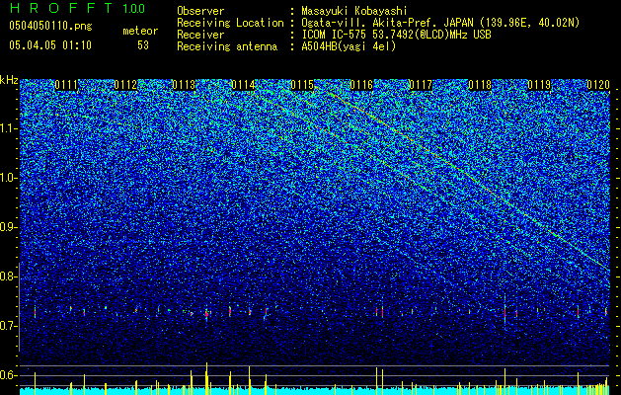Click the 0115 time marker

point(302,85)
